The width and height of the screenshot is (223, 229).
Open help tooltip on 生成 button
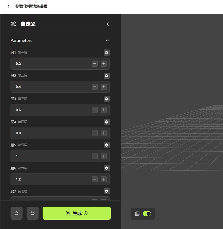click(86, 213)
